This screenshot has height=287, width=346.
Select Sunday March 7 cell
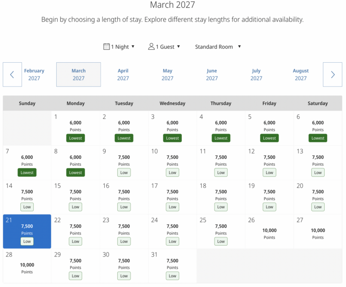[27, 163]
